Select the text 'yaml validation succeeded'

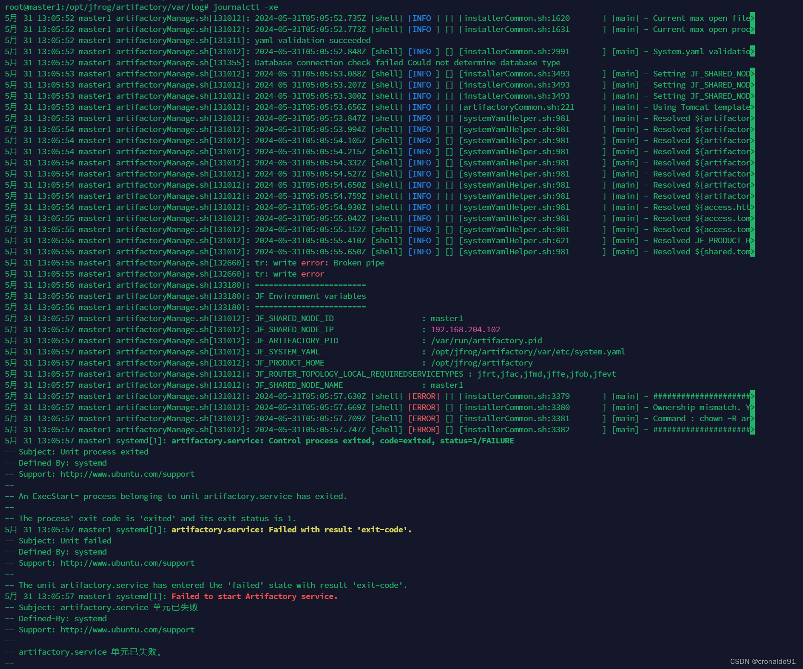(313, 40)
